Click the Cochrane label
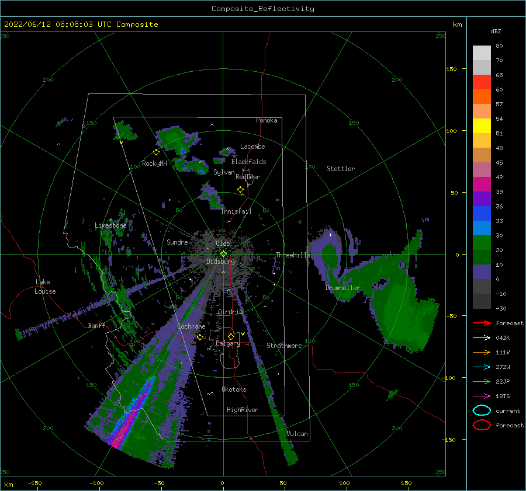Screen dimensions: 526x491 (191, 326)
